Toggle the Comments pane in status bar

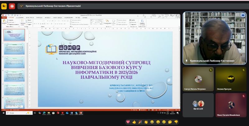pyautogui.click(x=142, y=110)
